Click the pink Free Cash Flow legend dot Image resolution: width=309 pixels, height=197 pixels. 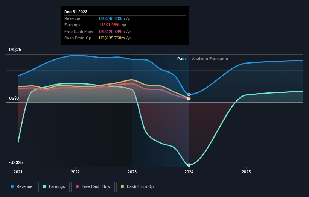(x=77, y=186)
